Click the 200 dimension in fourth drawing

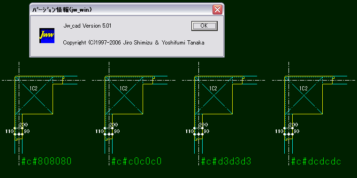pyautogui.click(x=294, y=125)
